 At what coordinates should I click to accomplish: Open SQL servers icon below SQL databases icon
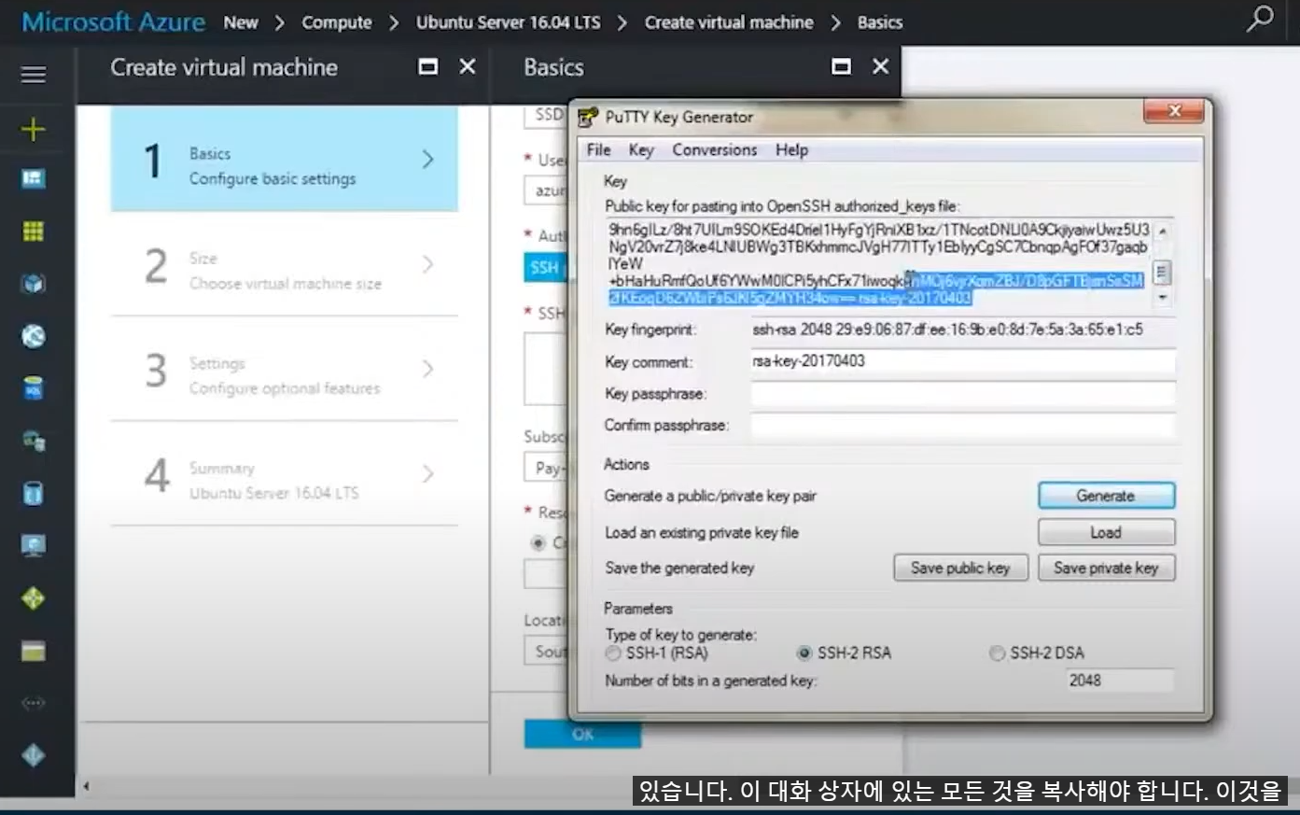click(34, 441)
